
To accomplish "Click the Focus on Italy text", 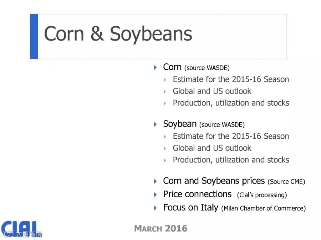I will point(190,208).
